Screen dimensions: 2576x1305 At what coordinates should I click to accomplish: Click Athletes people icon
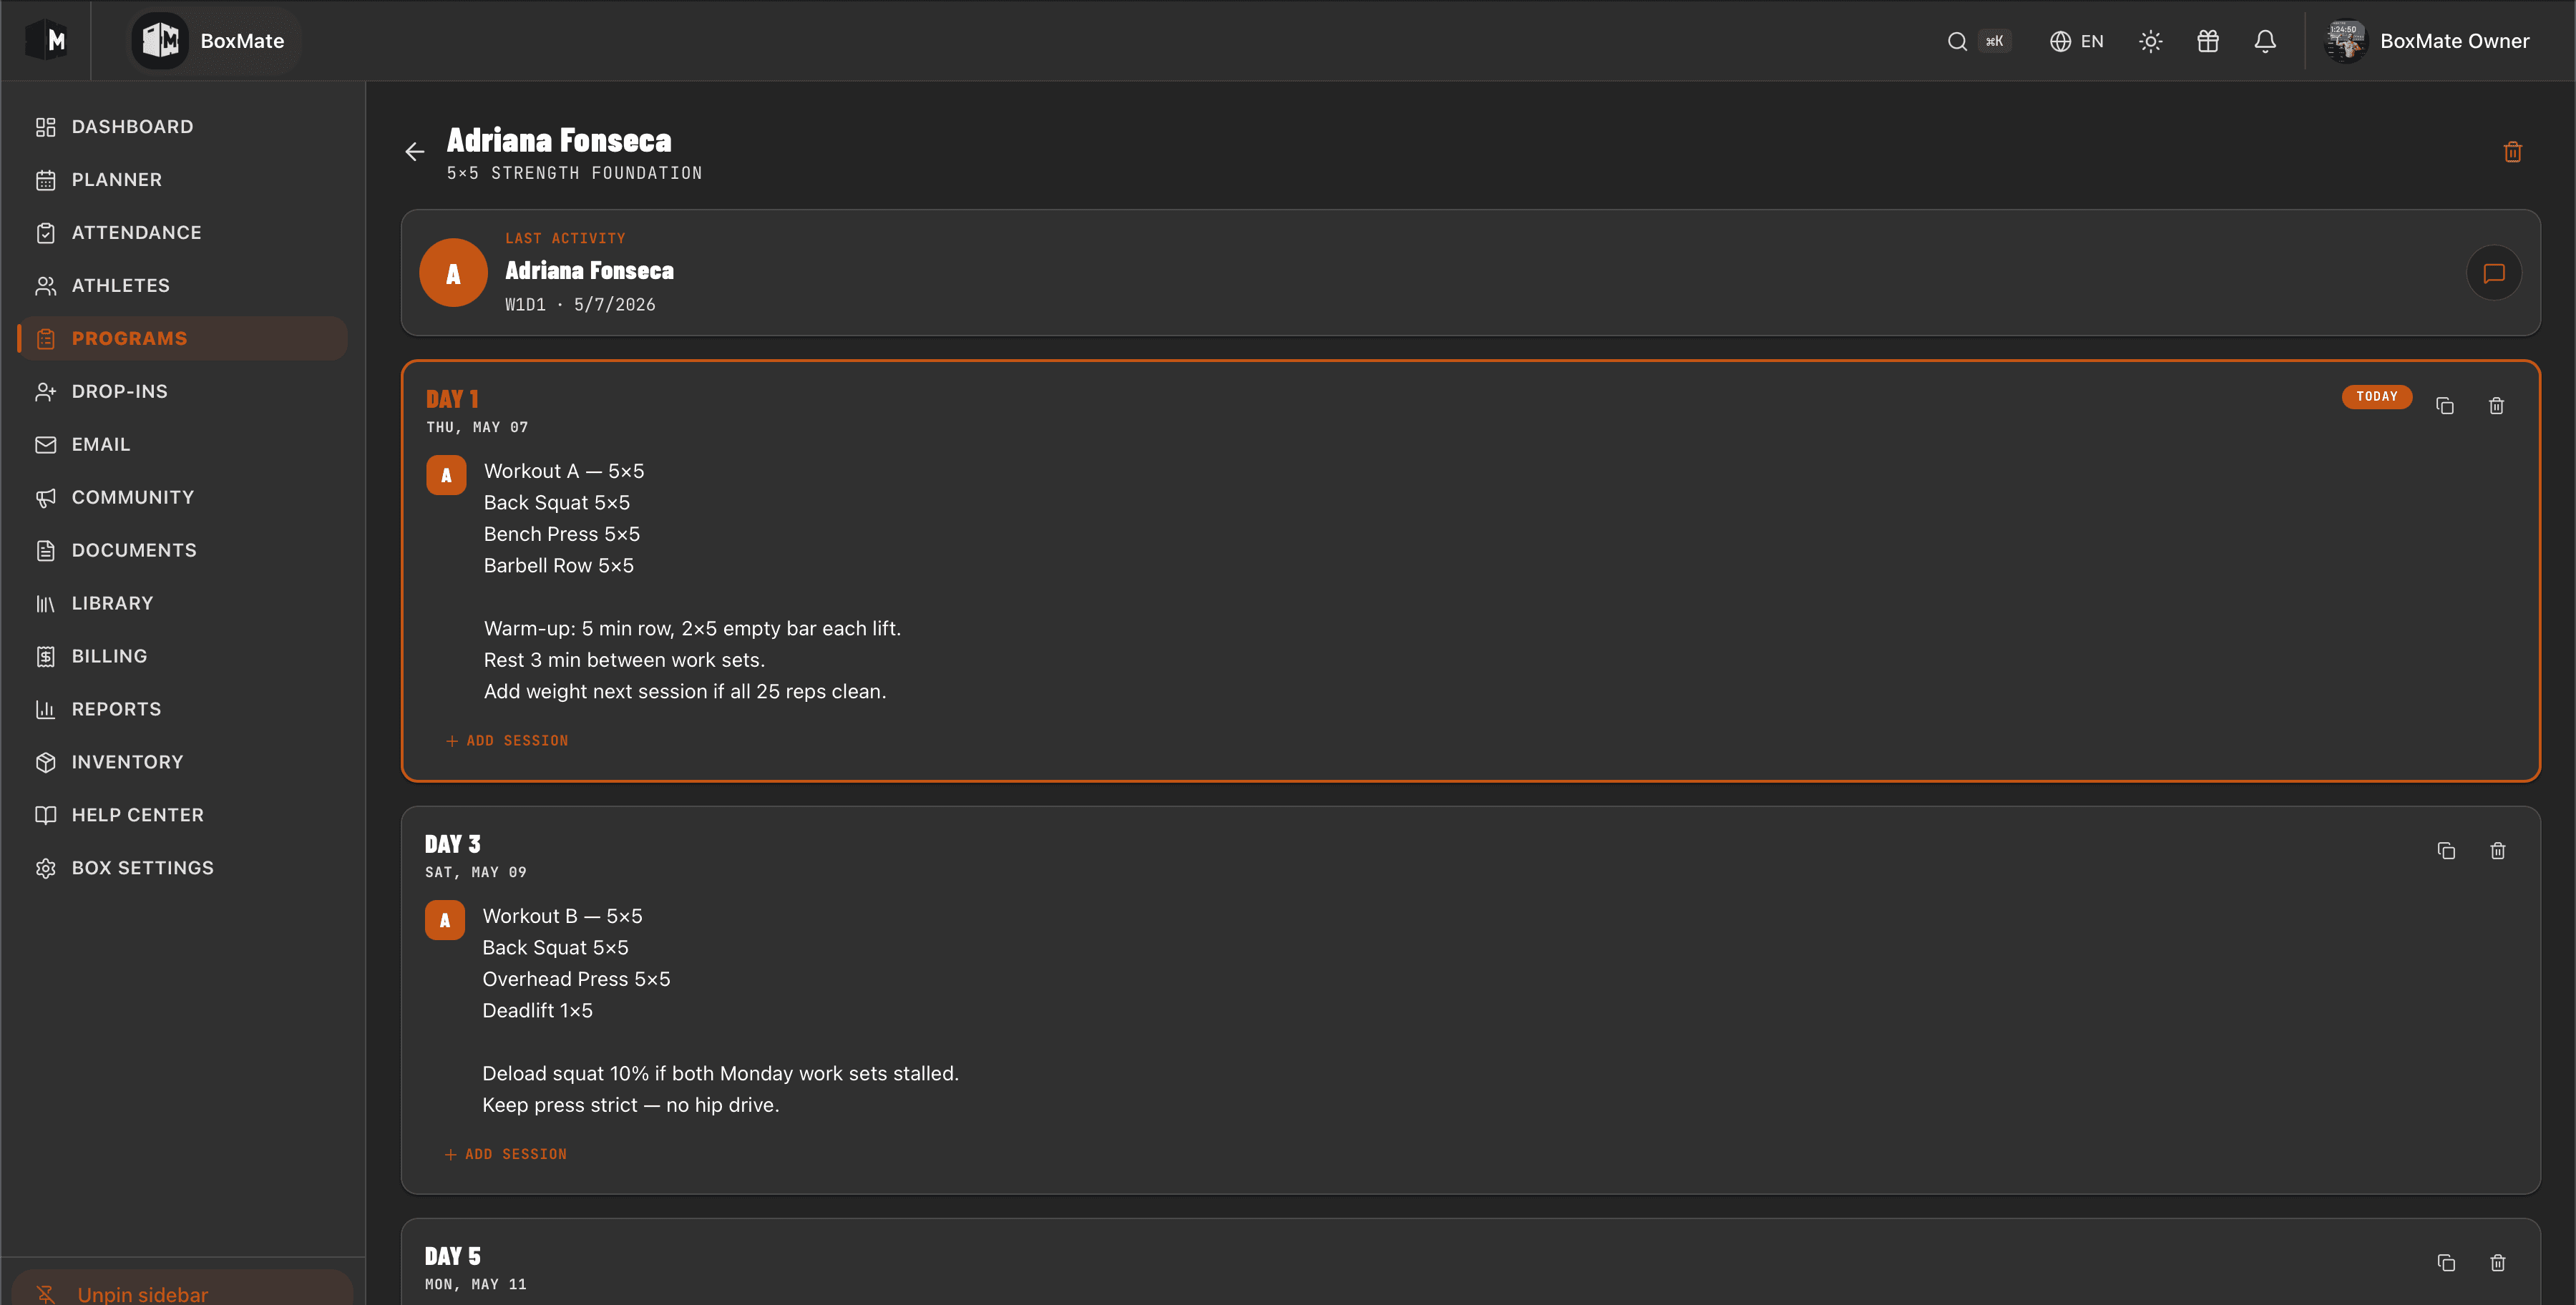(x=45, y=286)
